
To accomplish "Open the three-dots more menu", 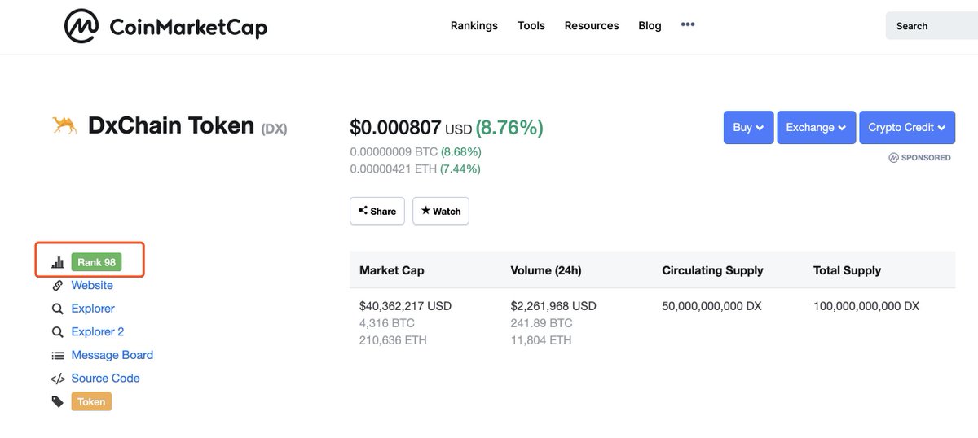I will click(688, 24).
